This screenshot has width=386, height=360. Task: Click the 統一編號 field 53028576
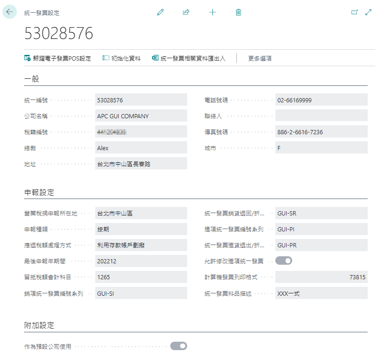tap(141, 100)
